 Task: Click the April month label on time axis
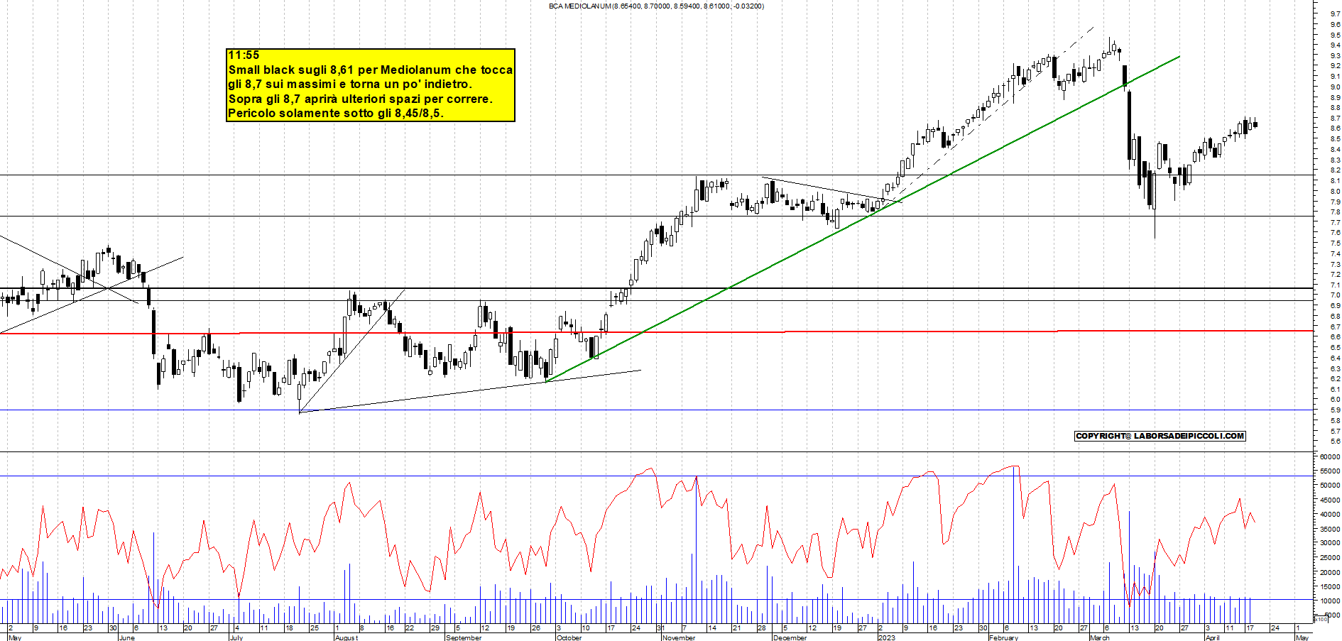[1212, 637]
